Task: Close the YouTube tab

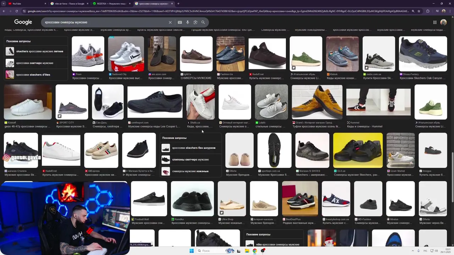Action: pos(45,4)
